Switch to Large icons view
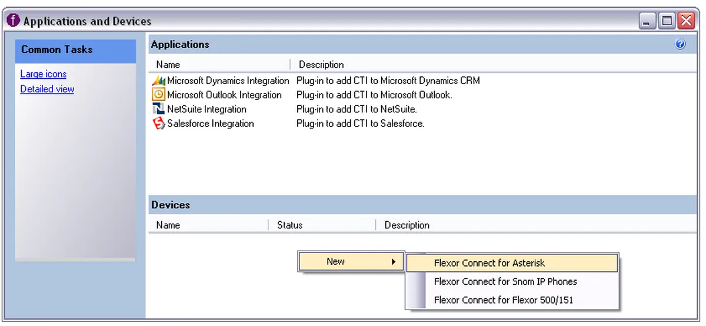The width and height of the screenshot is (706, 326). (x=44, y=74)
